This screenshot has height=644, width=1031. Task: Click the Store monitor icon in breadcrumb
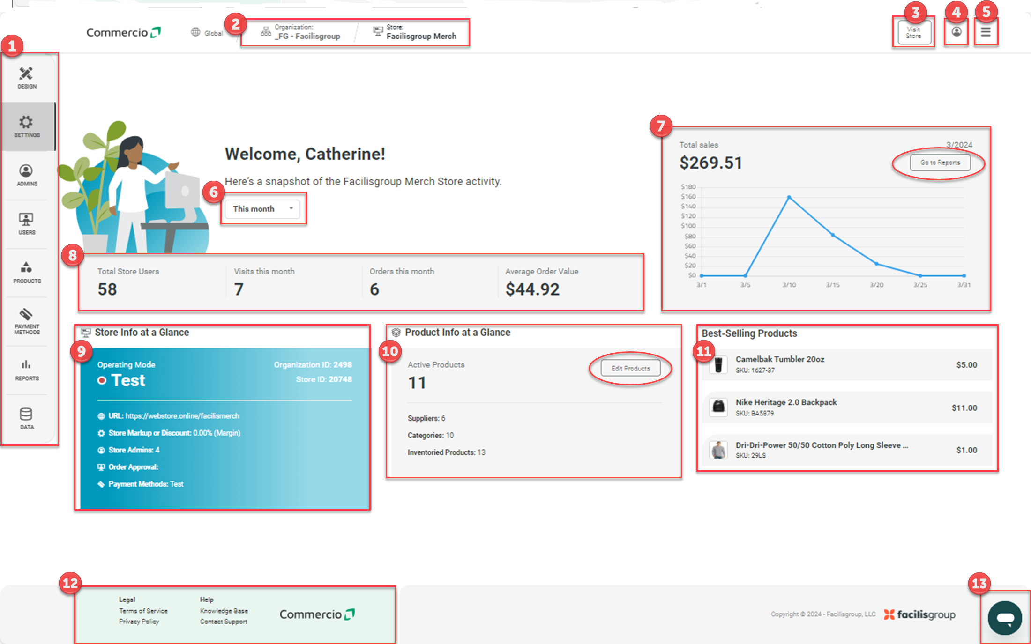(x=378, y=31)
